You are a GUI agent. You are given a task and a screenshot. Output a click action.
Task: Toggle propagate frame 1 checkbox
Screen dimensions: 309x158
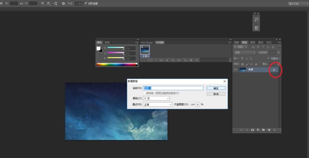pyautogui.click(x=269, y=58)
